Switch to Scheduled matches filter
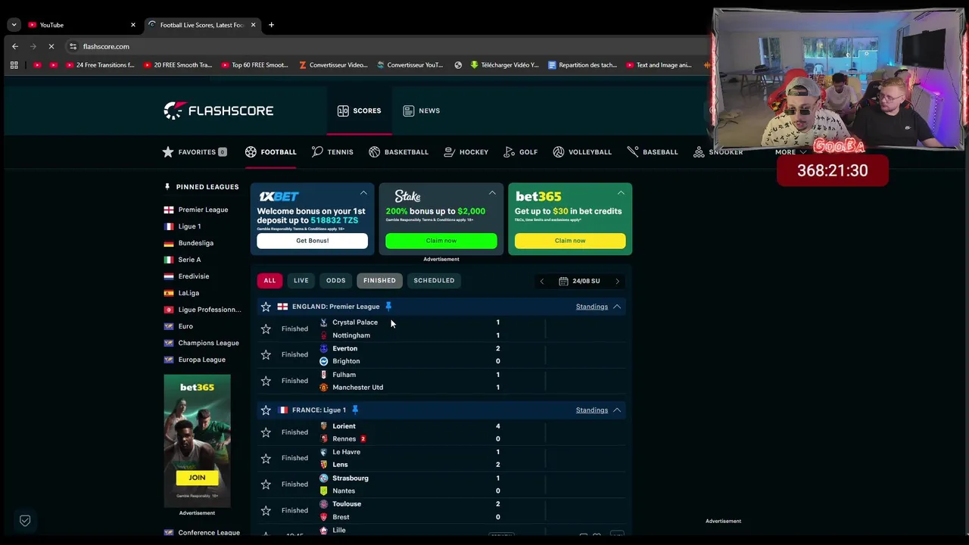This screenshot has width=969, height=545. coord(434,281)
